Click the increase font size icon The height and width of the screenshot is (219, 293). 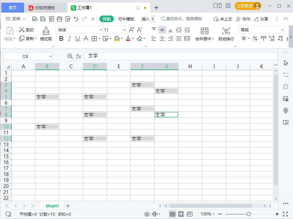click(x=131, y=30)
